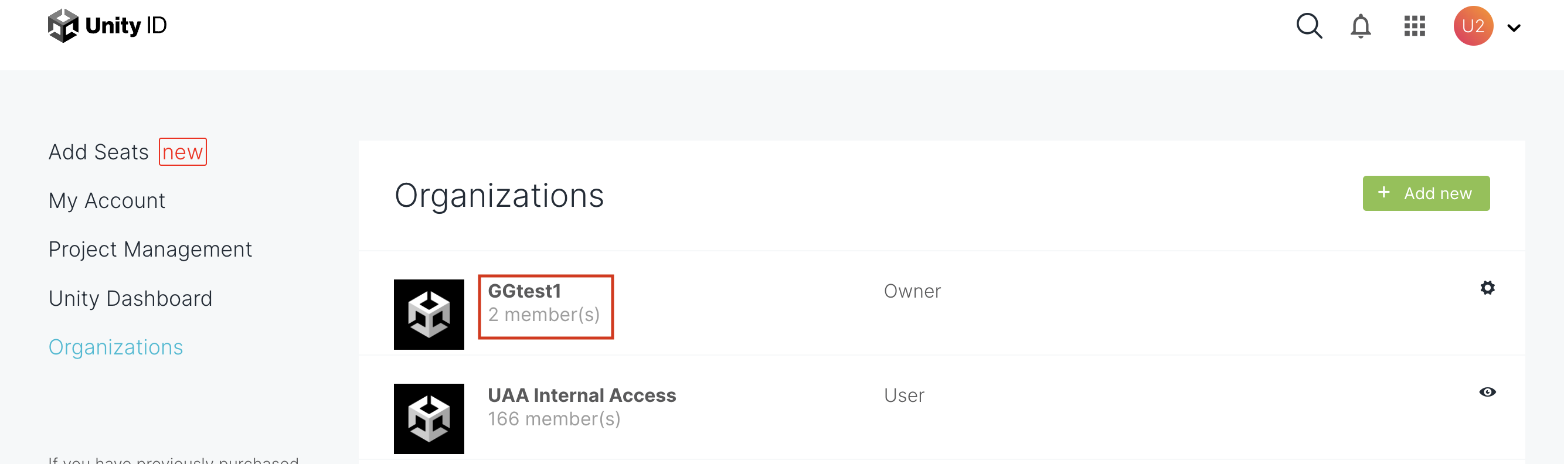Click the GGtest1 organization cube logo

click(x=429, y=314)
